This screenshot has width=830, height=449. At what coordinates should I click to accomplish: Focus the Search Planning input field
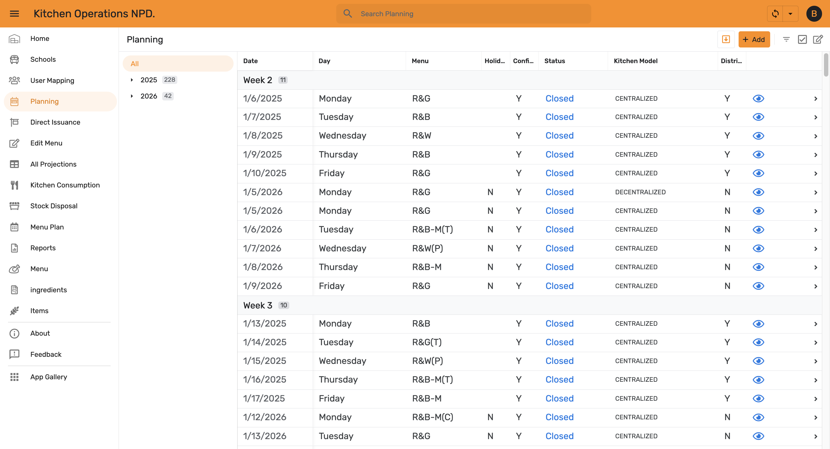[463, 13]
